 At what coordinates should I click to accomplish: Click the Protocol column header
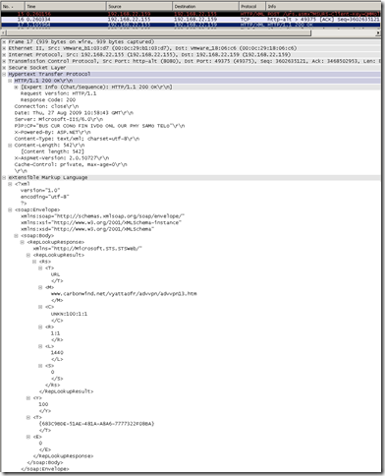tap(252, 6)
